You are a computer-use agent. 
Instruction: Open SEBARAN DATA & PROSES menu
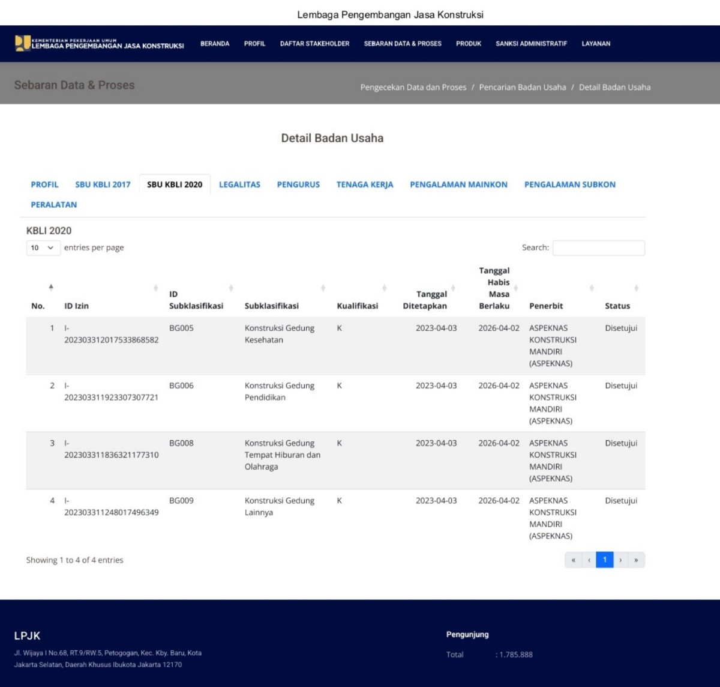(403, 44)
